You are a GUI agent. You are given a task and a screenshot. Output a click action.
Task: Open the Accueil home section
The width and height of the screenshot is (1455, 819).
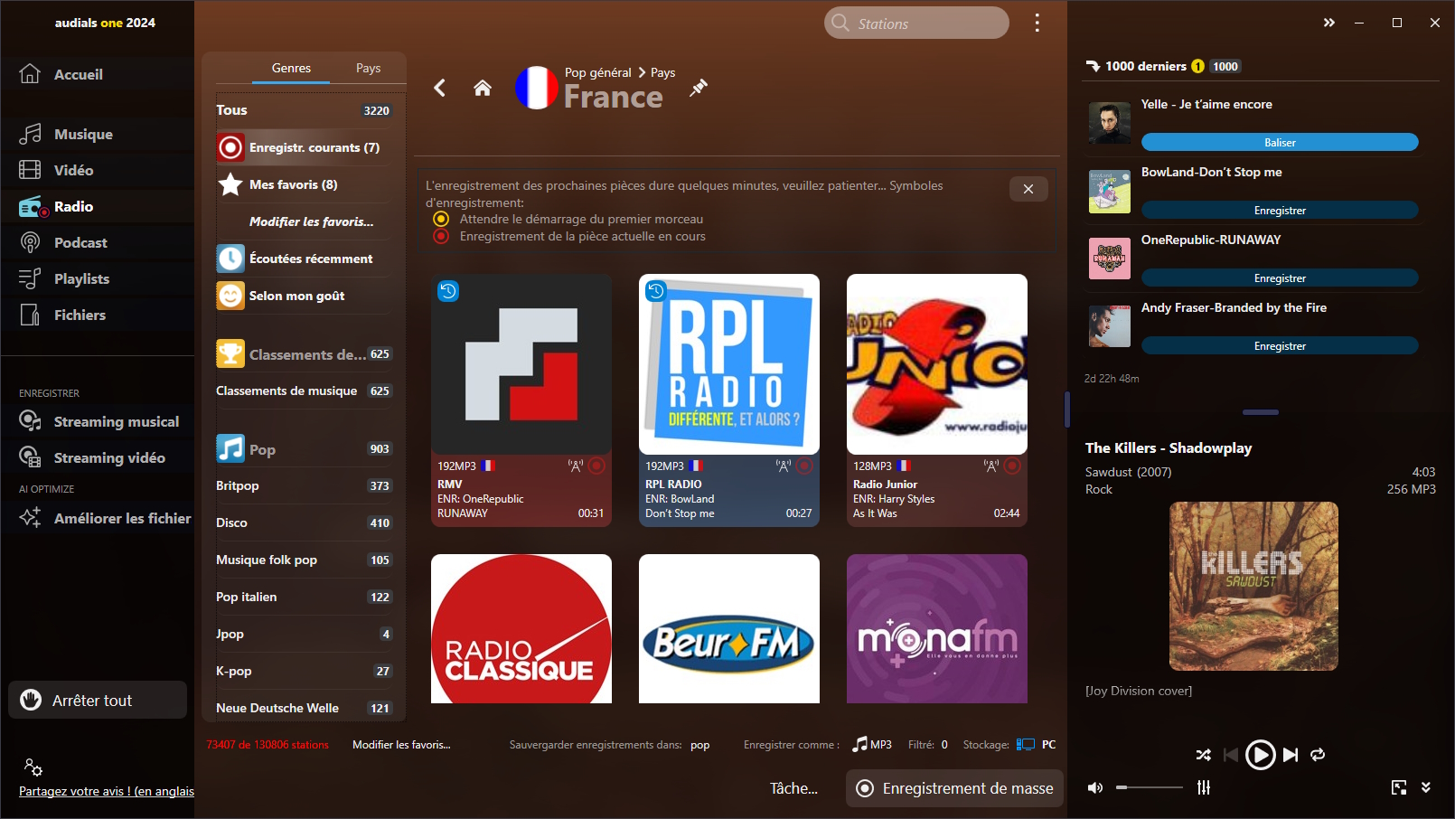pos(97,74)
